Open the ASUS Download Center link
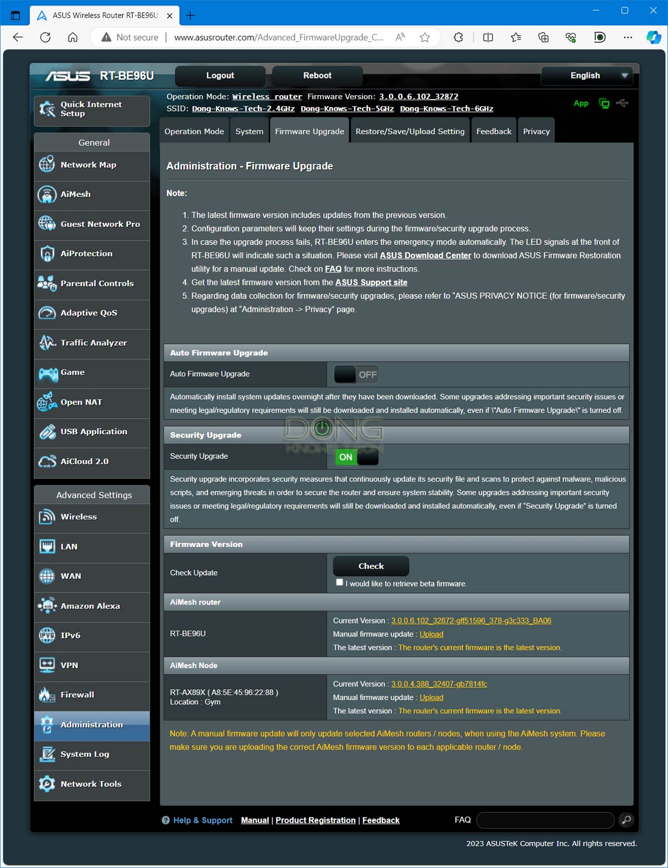This screenshot has width=668, height=868. 425,256
